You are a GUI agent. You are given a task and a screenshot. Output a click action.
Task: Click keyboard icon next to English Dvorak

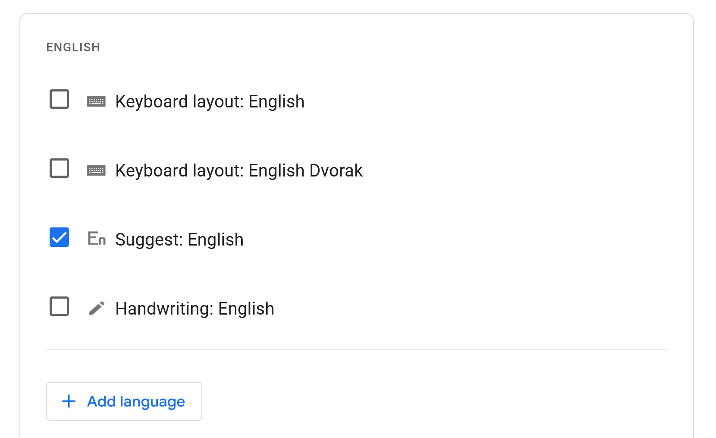point(96,170)
